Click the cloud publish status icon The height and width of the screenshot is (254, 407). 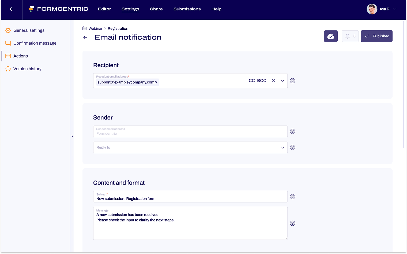tap(331, 36)
